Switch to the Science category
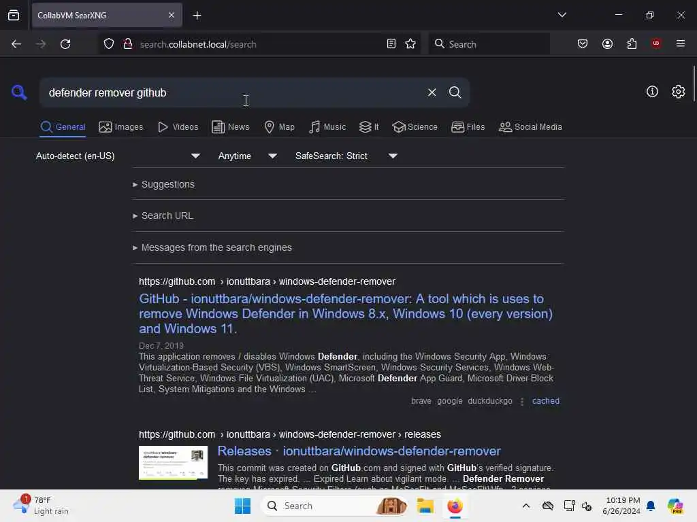This screenshot has width=697, height=522. tap(415, 127)
